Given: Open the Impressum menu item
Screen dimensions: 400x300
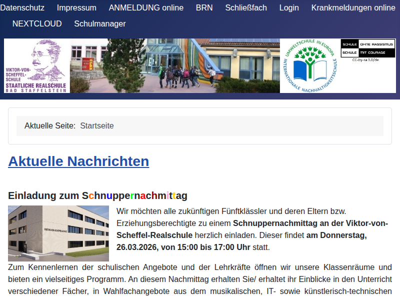Looking at the screenshot, I should point(76,8).
